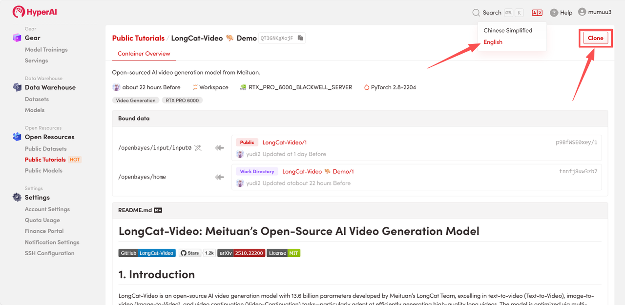Click the Help link in header
This screenshot has height=305, width=625.
click(x=566, y=13)
